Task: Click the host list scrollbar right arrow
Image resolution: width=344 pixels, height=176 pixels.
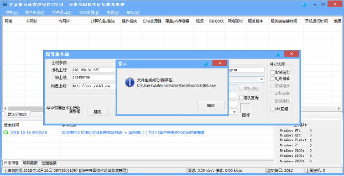Action: point(339,109)
